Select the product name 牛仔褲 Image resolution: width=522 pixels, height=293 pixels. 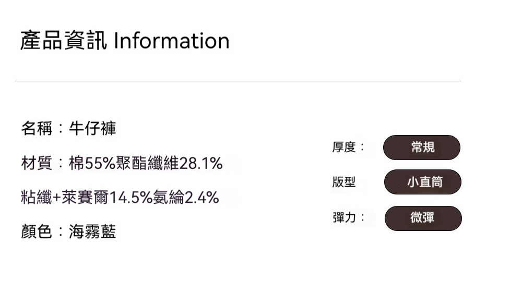[x=92, y=128]
